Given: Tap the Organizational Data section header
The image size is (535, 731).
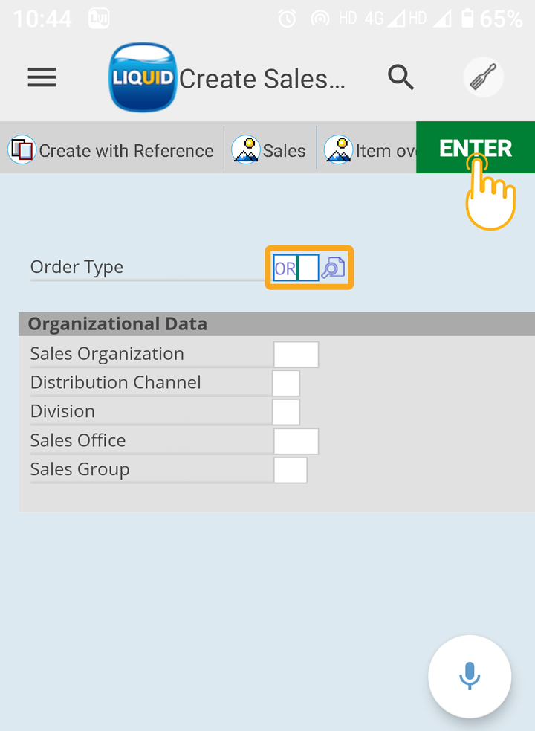Looking at the screenshot, I should coord(117,324).
